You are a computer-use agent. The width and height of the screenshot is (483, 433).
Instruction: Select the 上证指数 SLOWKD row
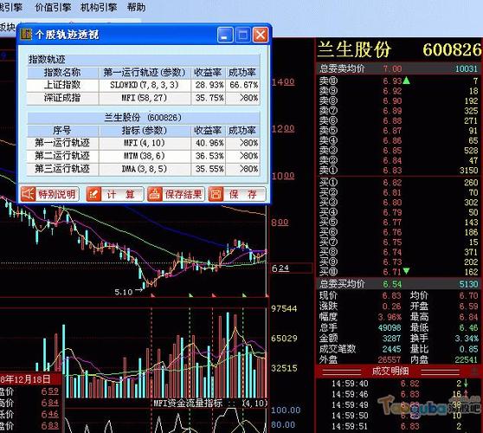click(143, 85)
